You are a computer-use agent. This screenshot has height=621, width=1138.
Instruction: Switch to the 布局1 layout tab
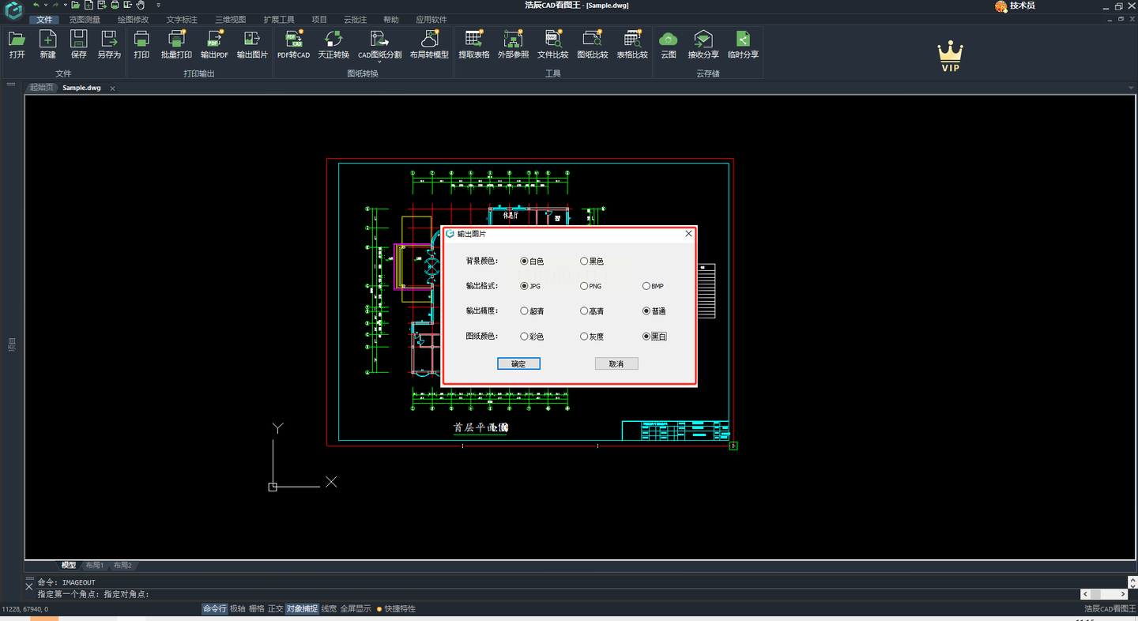(95, 566)
